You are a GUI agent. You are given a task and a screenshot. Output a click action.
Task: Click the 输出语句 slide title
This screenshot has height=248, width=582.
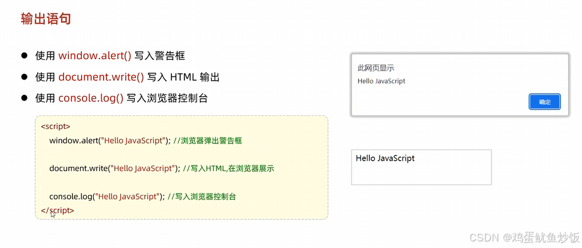46,19
